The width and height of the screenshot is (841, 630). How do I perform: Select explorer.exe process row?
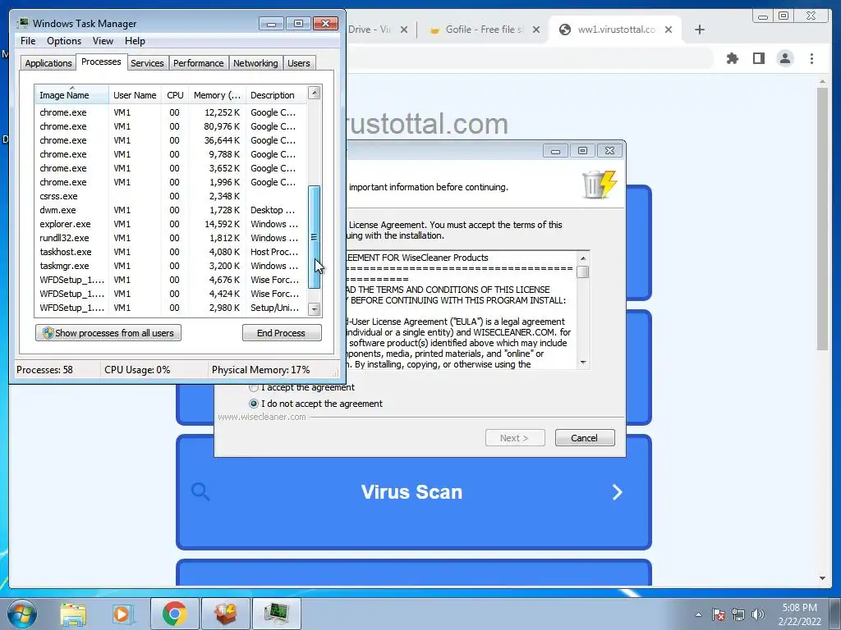tap(171, 224)
